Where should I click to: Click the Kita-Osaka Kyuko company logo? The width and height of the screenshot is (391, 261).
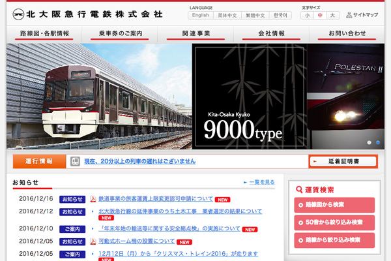coord(87,14)
